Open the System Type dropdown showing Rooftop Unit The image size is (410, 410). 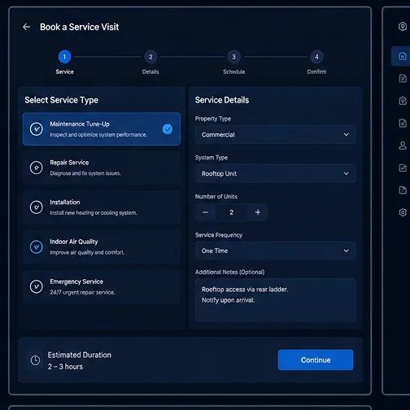(x=275, y=173)
